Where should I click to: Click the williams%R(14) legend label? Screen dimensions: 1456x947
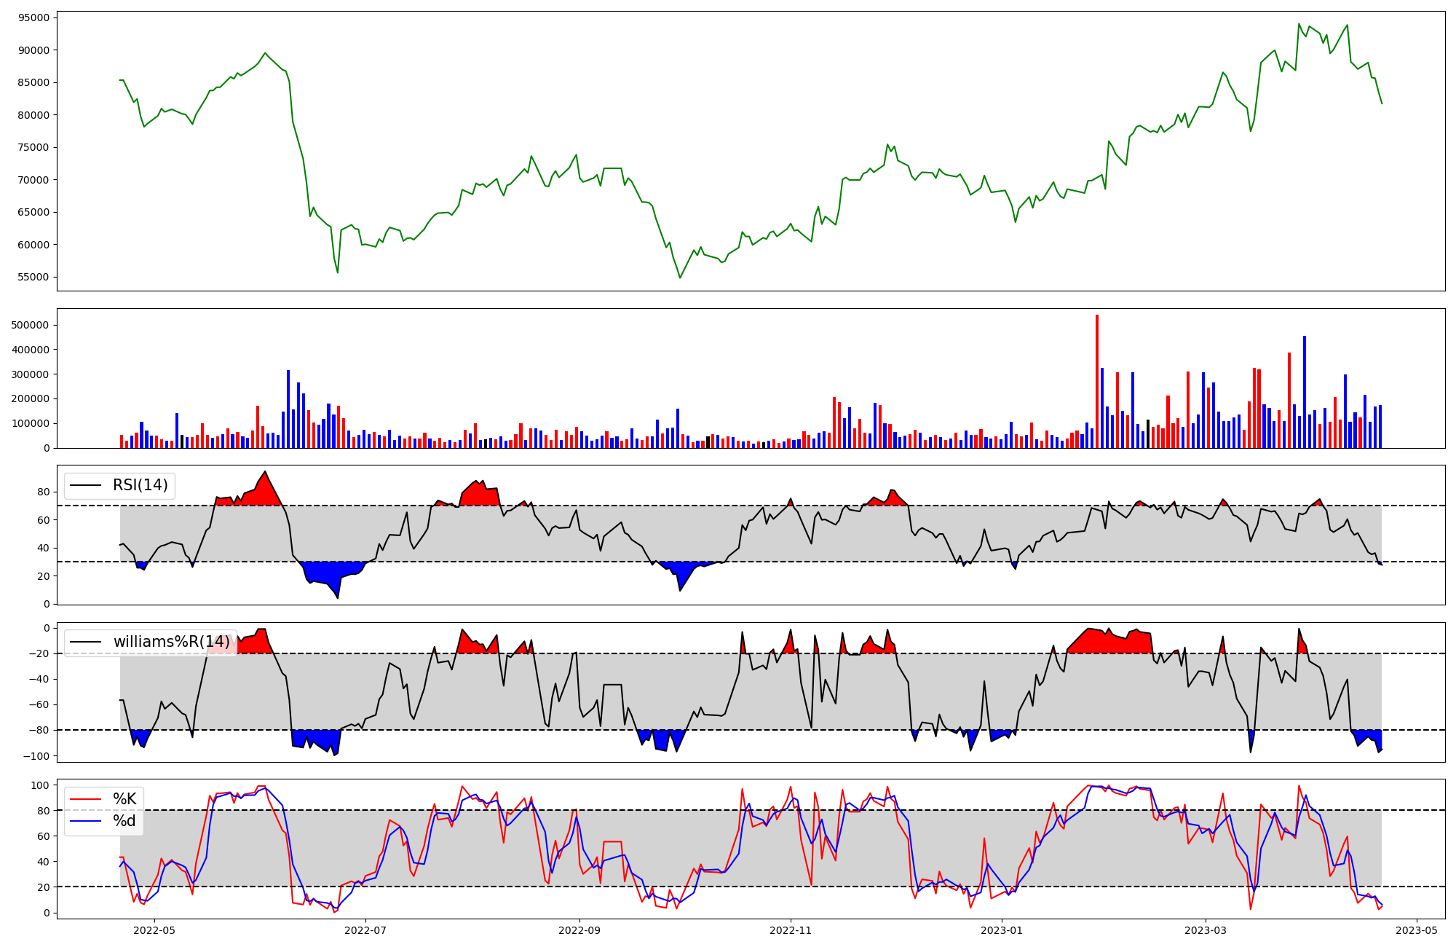coord(172,642)
